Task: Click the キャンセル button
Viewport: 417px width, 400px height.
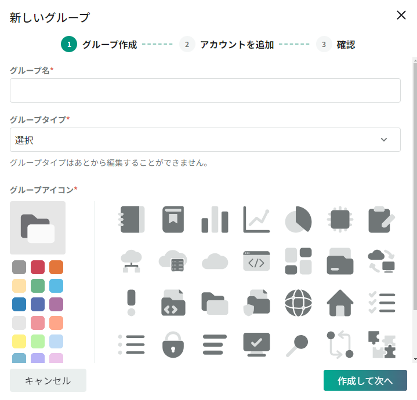Action: [x=48, y=380]
